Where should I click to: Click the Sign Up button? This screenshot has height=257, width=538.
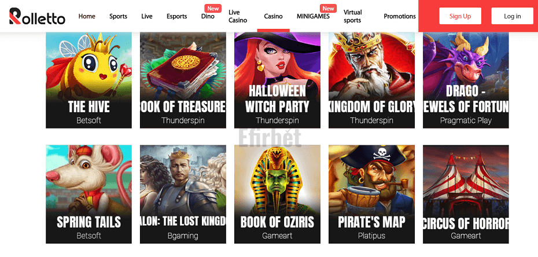(x=460, y=16)
